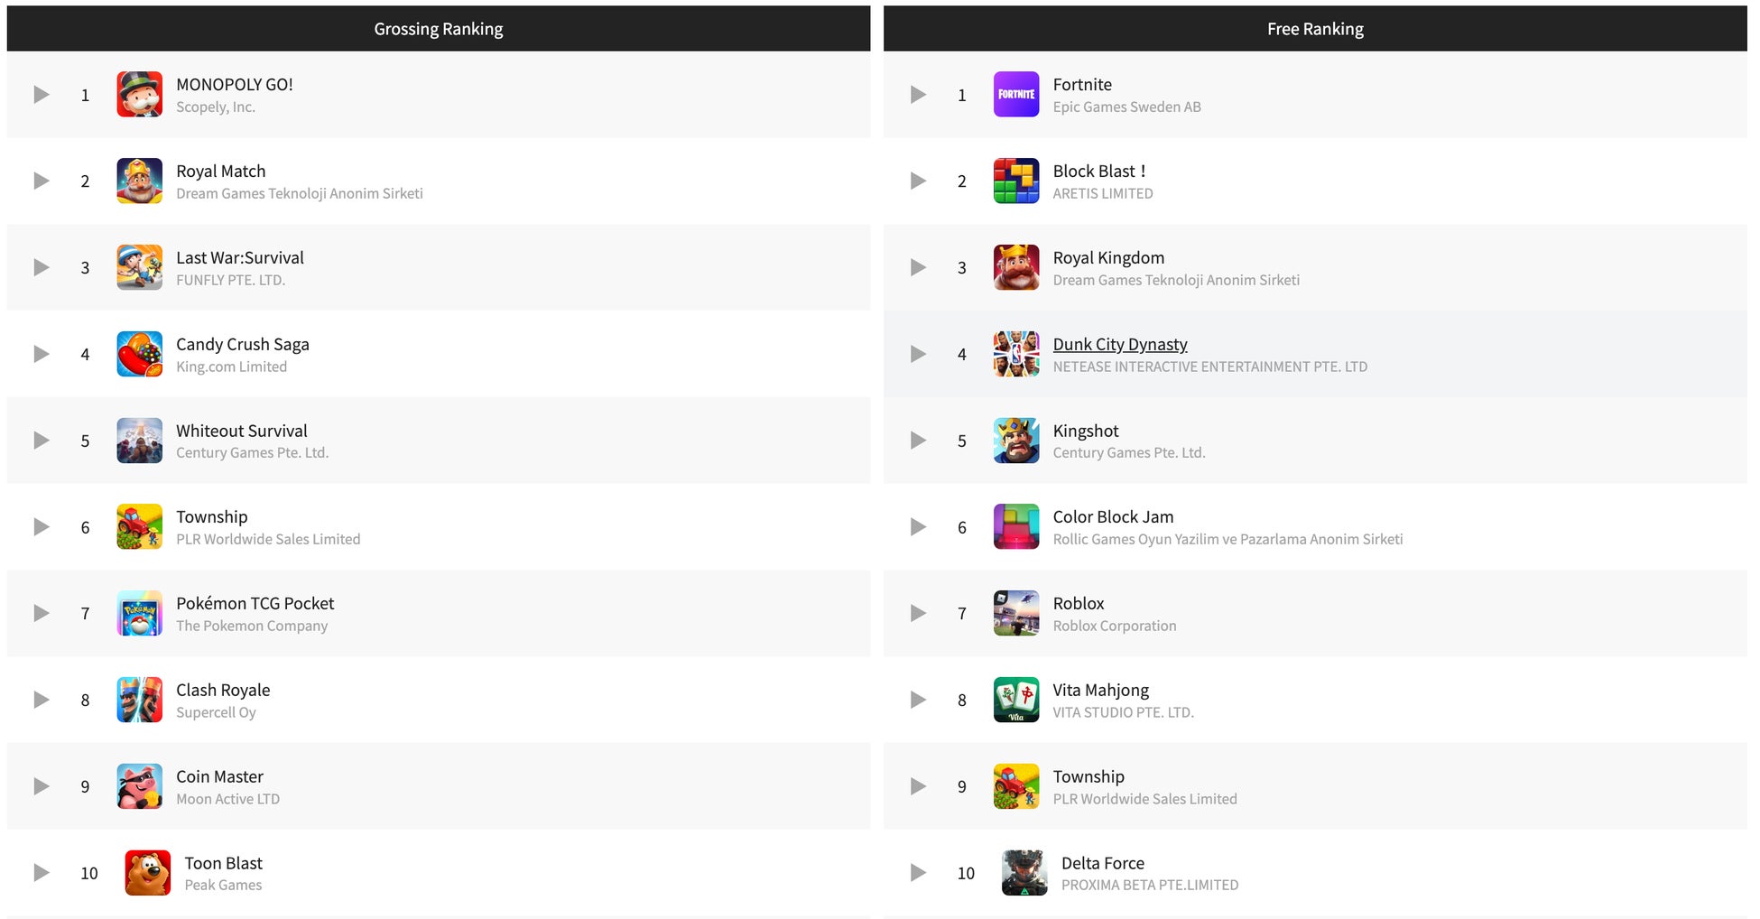Expand the MONOPOLY GO! grossing row arrow
Image resolution: width=1760 pixels, height=919 pixels.
point(42,95)
